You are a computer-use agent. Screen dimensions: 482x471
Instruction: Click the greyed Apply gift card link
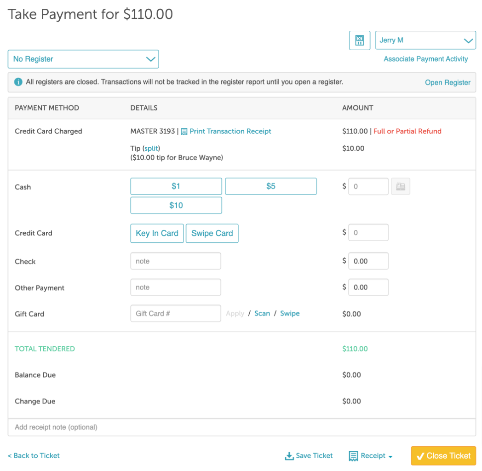pos(235,314)
